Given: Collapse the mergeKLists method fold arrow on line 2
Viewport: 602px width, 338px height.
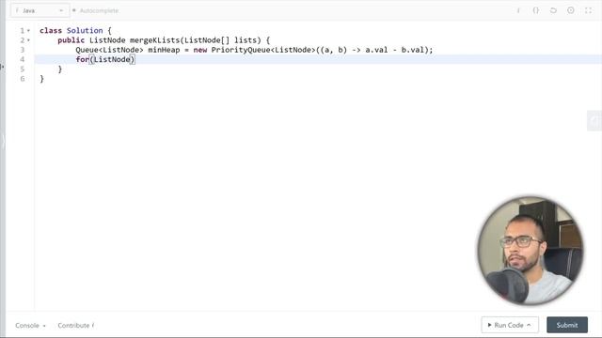Looking at the screenshot, I should pyautogui.click(x=28, y=40).
